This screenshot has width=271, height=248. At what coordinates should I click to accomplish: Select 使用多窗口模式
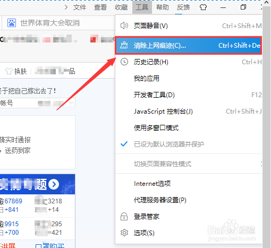point(189,127)
